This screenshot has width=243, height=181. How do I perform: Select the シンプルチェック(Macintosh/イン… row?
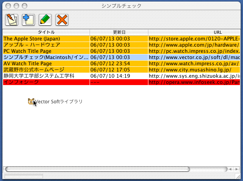pyautogui.click(x=121, y=57)
